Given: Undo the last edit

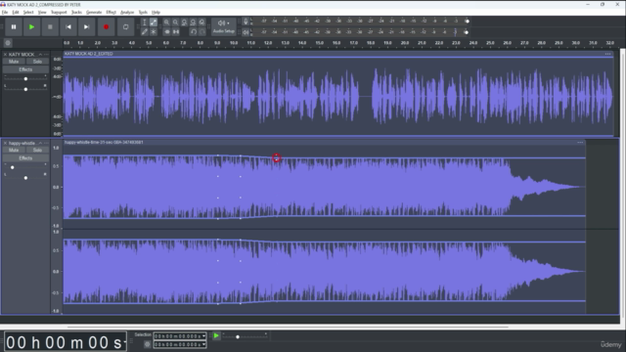Looking at the screenshot, I should tap(194, 31).
